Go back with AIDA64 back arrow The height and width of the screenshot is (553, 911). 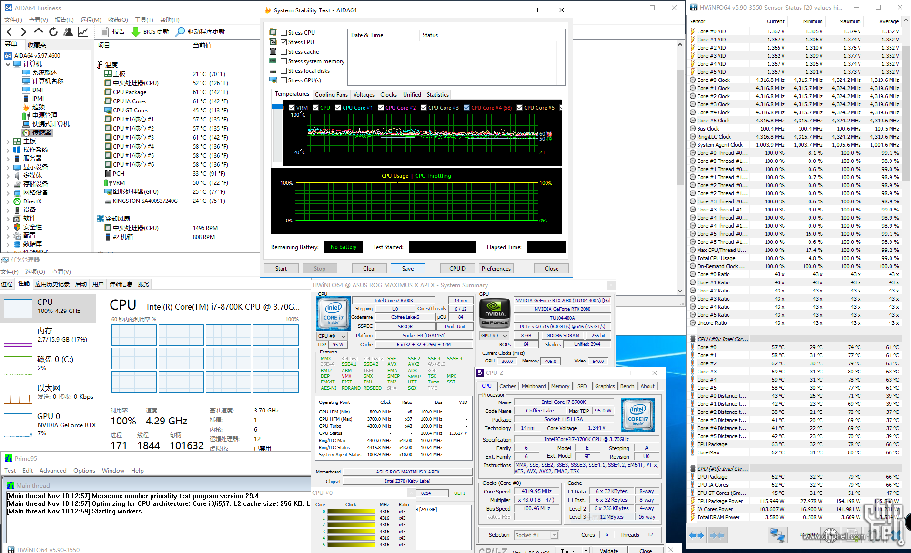pyautogui.click(x=10, y=31)
